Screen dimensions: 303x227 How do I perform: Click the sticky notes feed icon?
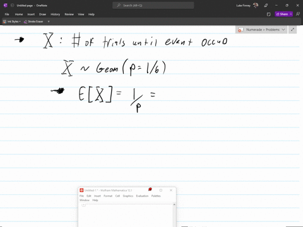point(268,15)
